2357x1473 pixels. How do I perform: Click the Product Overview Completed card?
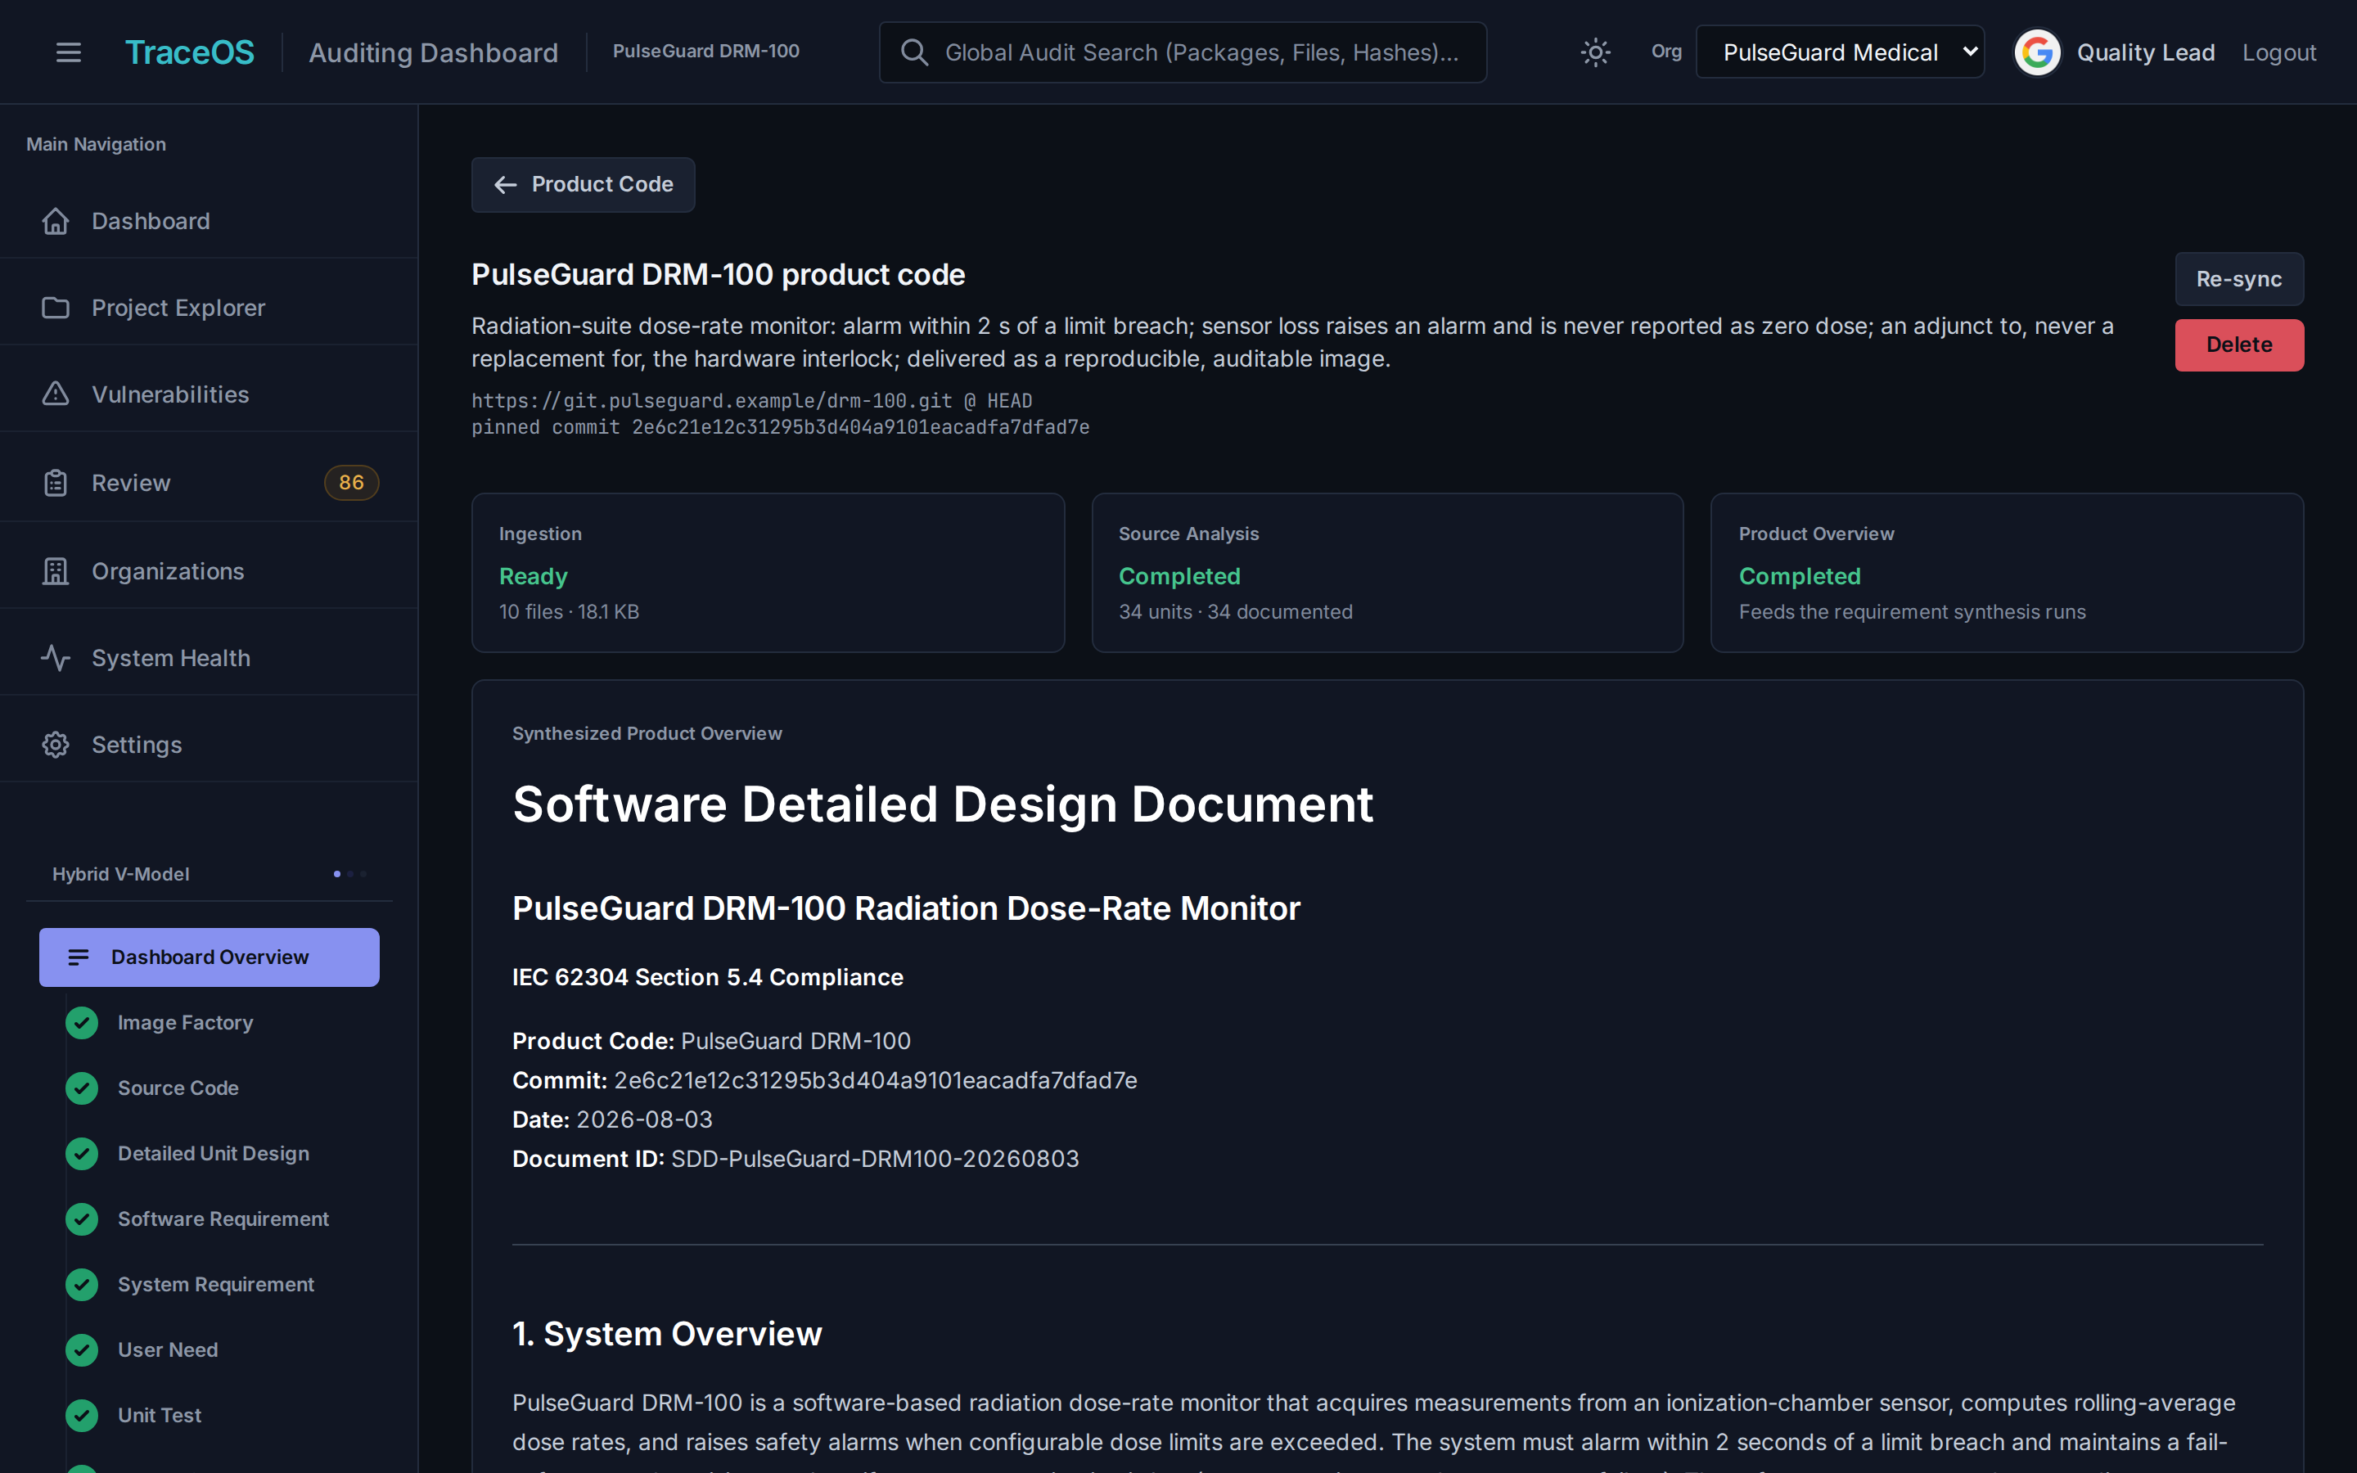click(x=2007, y=573)
